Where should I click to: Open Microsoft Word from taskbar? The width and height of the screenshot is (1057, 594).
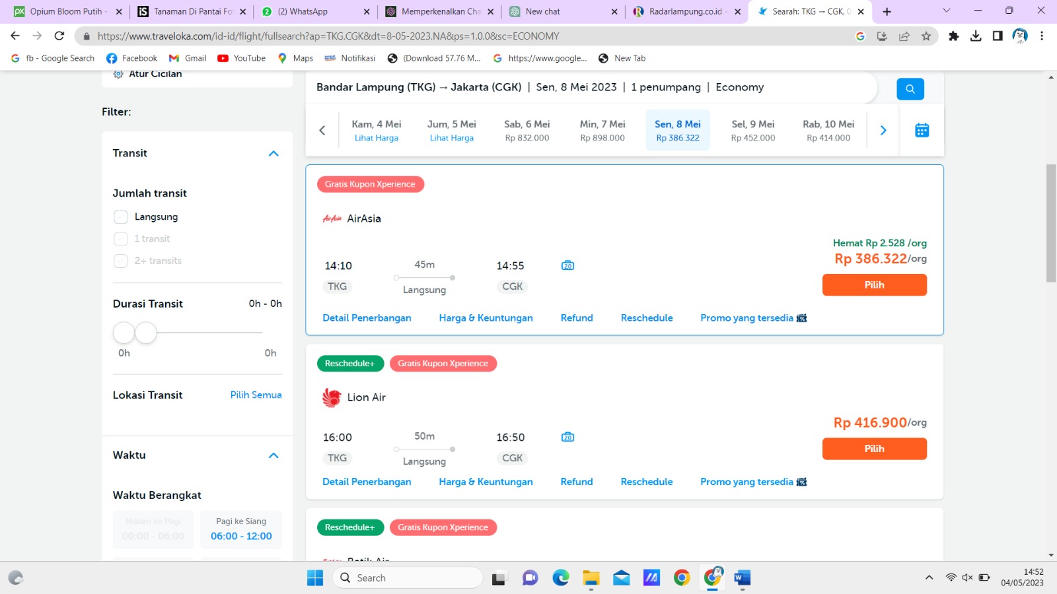coord(743,578)
